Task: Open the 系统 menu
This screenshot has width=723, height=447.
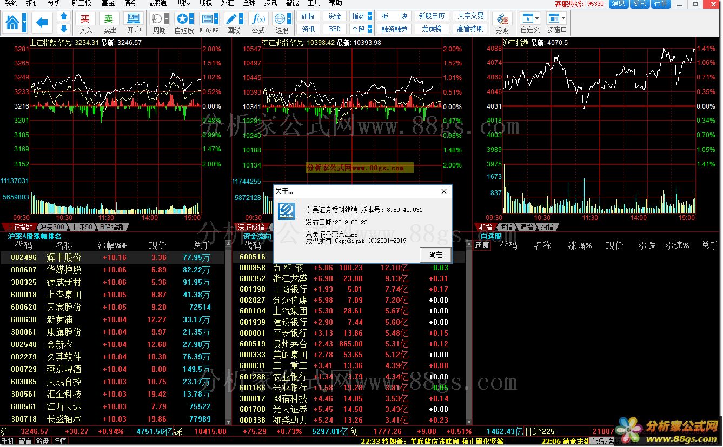Action: [11, 3]
